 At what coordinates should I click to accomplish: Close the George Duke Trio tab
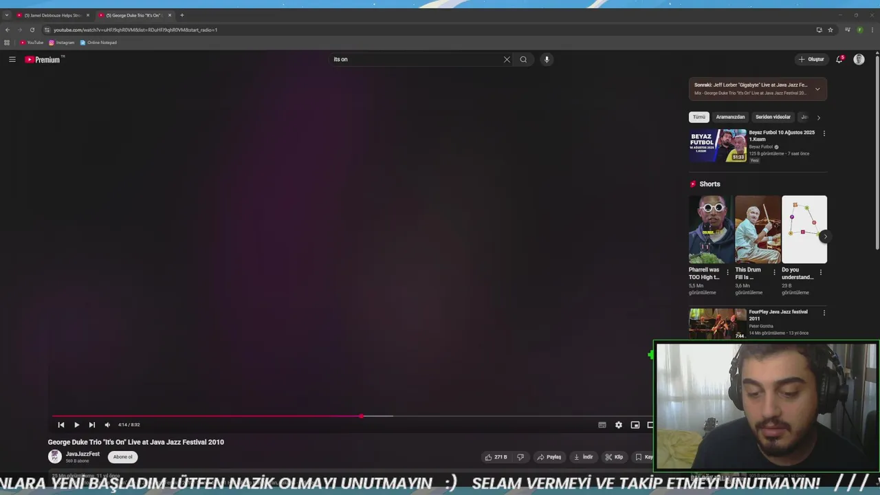coord(170,15)
